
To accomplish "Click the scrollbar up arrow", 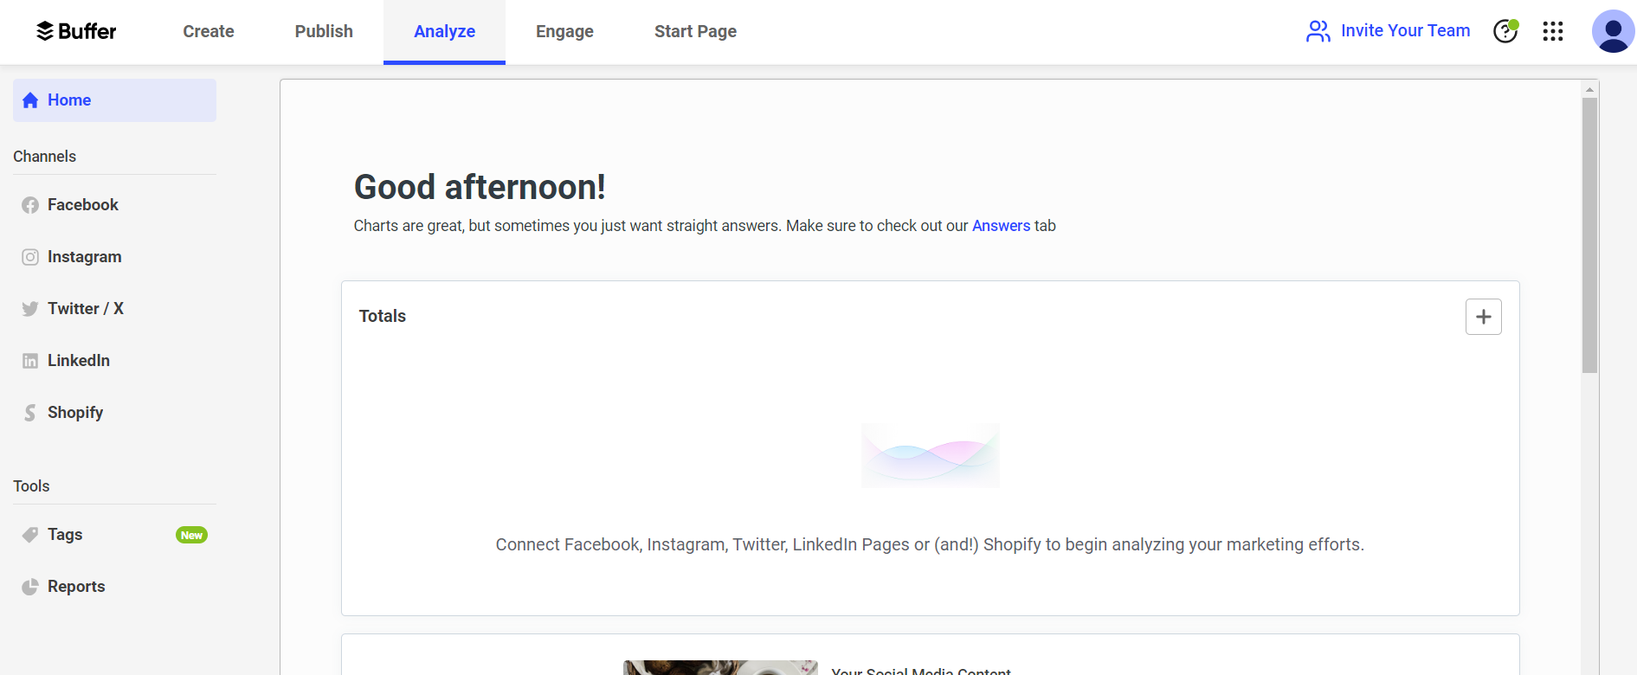I will 1589,89.
